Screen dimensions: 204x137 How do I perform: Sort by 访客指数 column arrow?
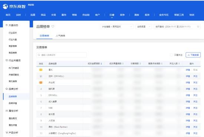[140, 64]
